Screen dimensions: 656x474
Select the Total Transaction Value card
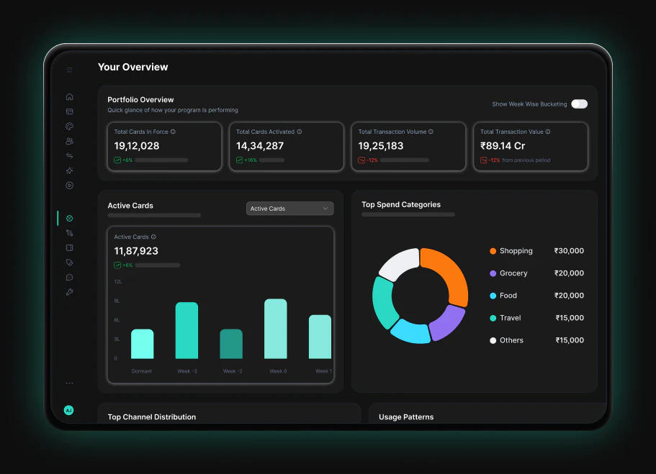click(x=531, y=146)
